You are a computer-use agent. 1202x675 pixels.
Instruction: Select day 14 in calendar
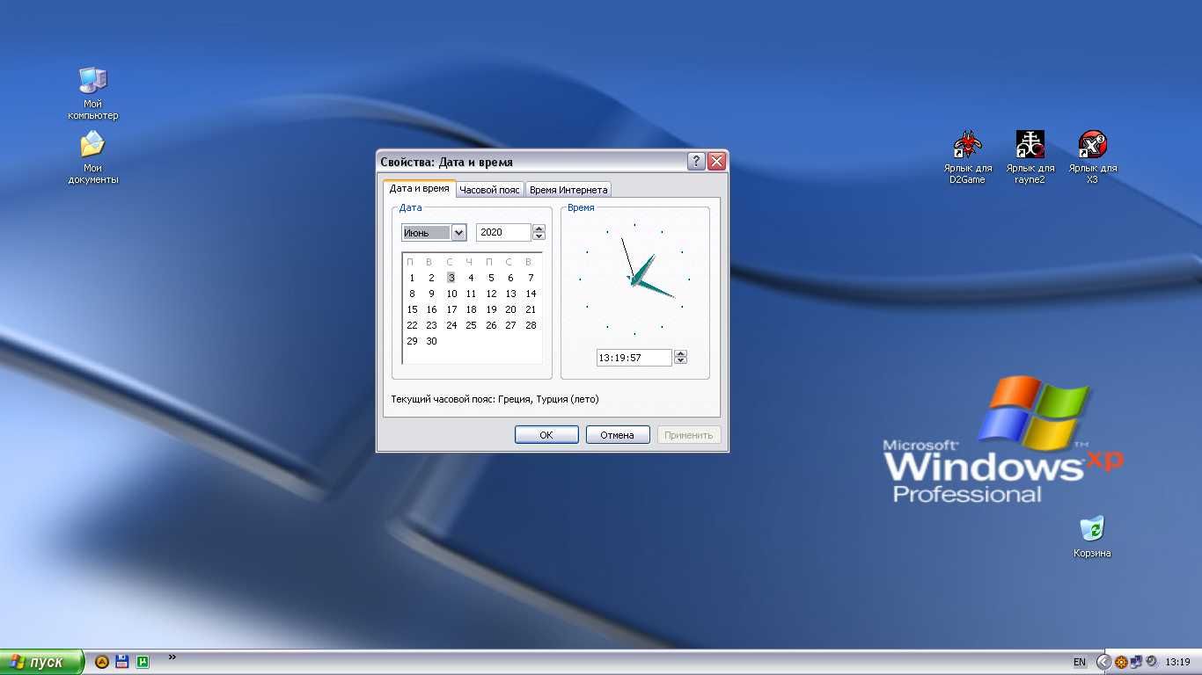531,294
